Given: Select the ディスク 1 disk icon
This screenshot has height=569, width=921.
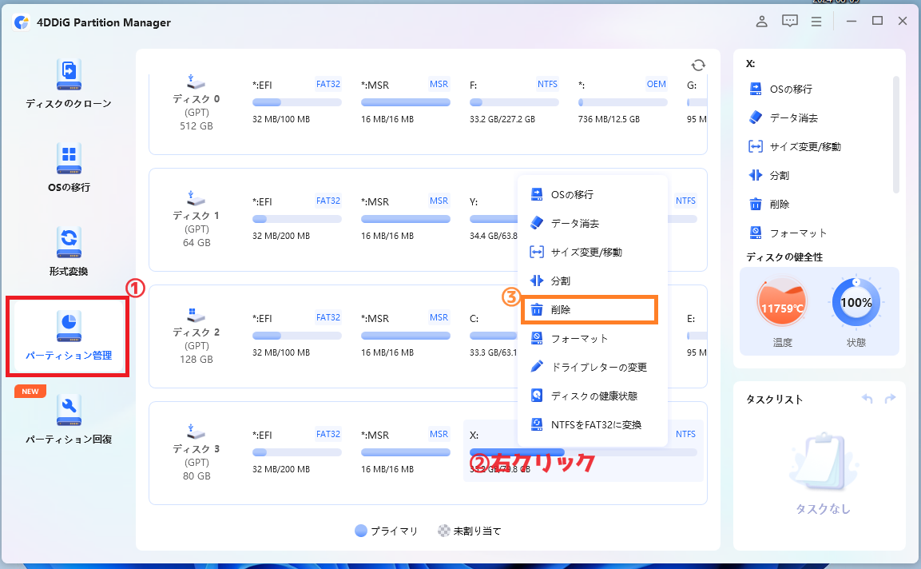Looking at the screenshot, I should 196,199.
